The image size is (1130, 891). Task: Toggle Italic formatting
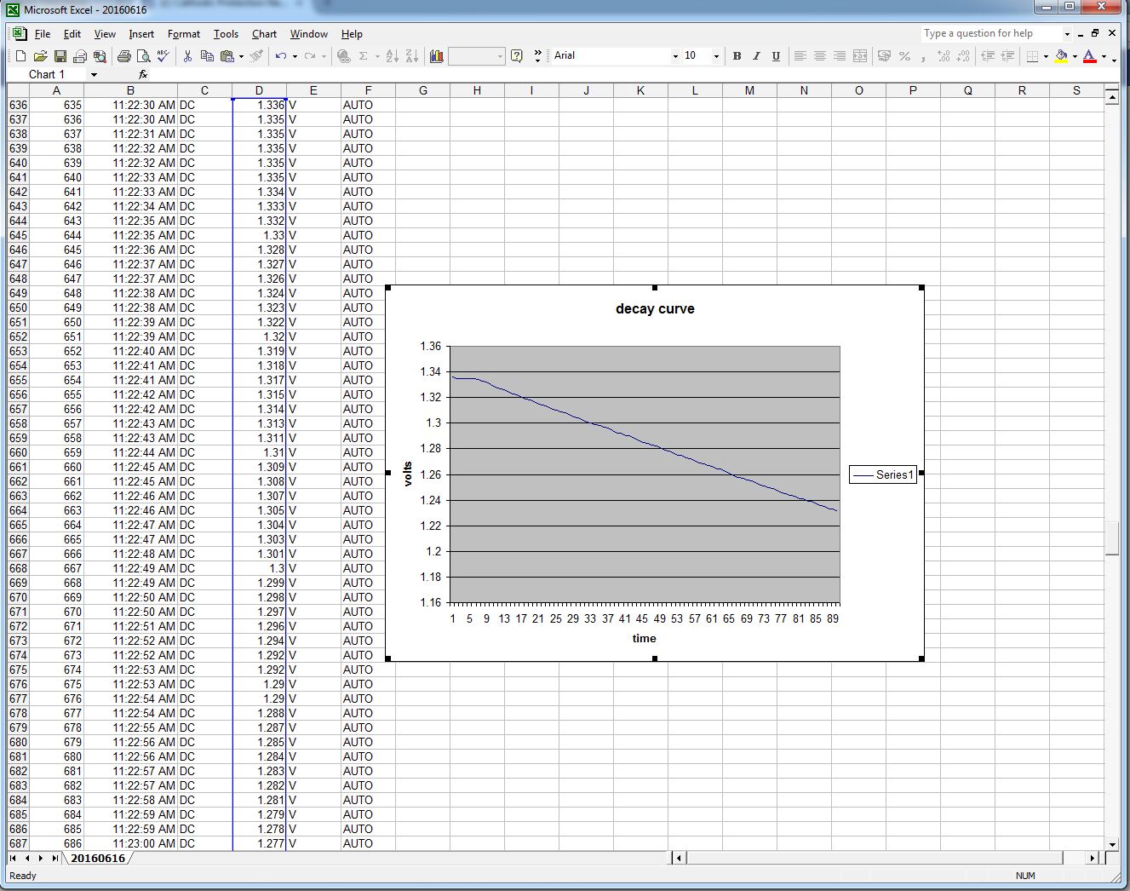tap(756, 56)
